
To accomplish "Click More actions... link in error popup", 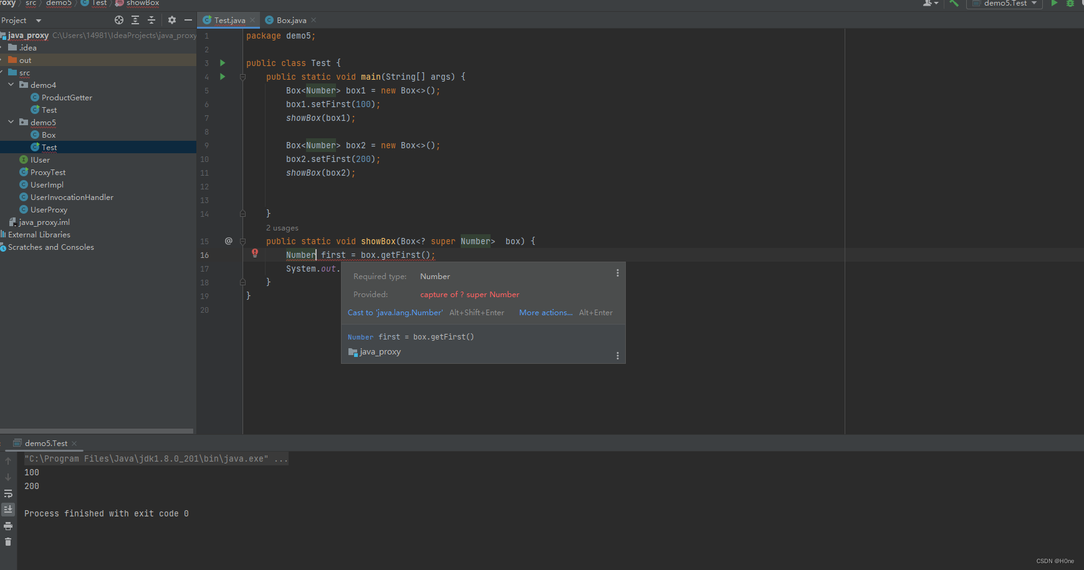I will [x=545, y=313].
